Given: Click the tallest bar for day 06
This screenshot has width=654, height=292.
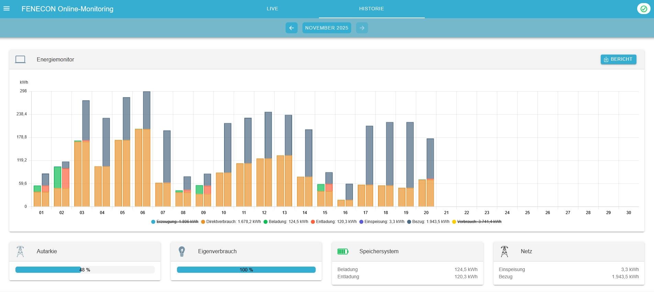Looking at the screenshot, I should [x=147, y=110].
